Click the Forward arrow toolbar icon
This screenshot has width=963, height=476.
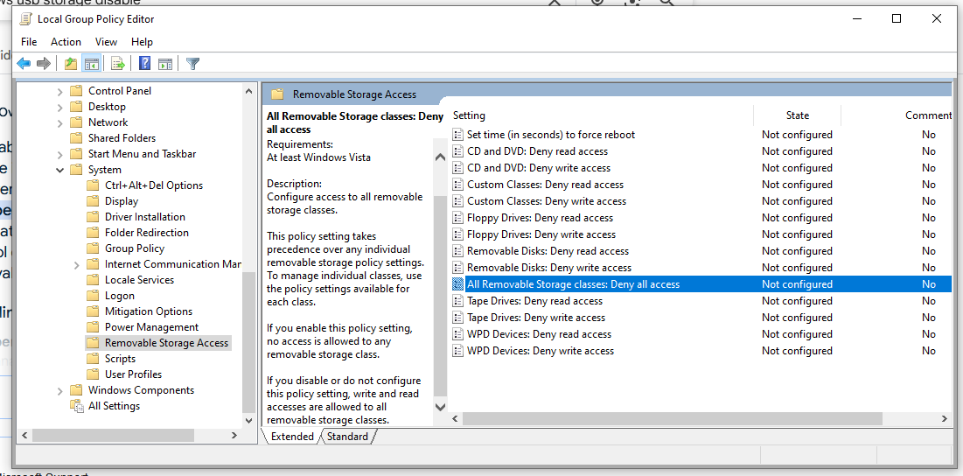click(43, 63)
